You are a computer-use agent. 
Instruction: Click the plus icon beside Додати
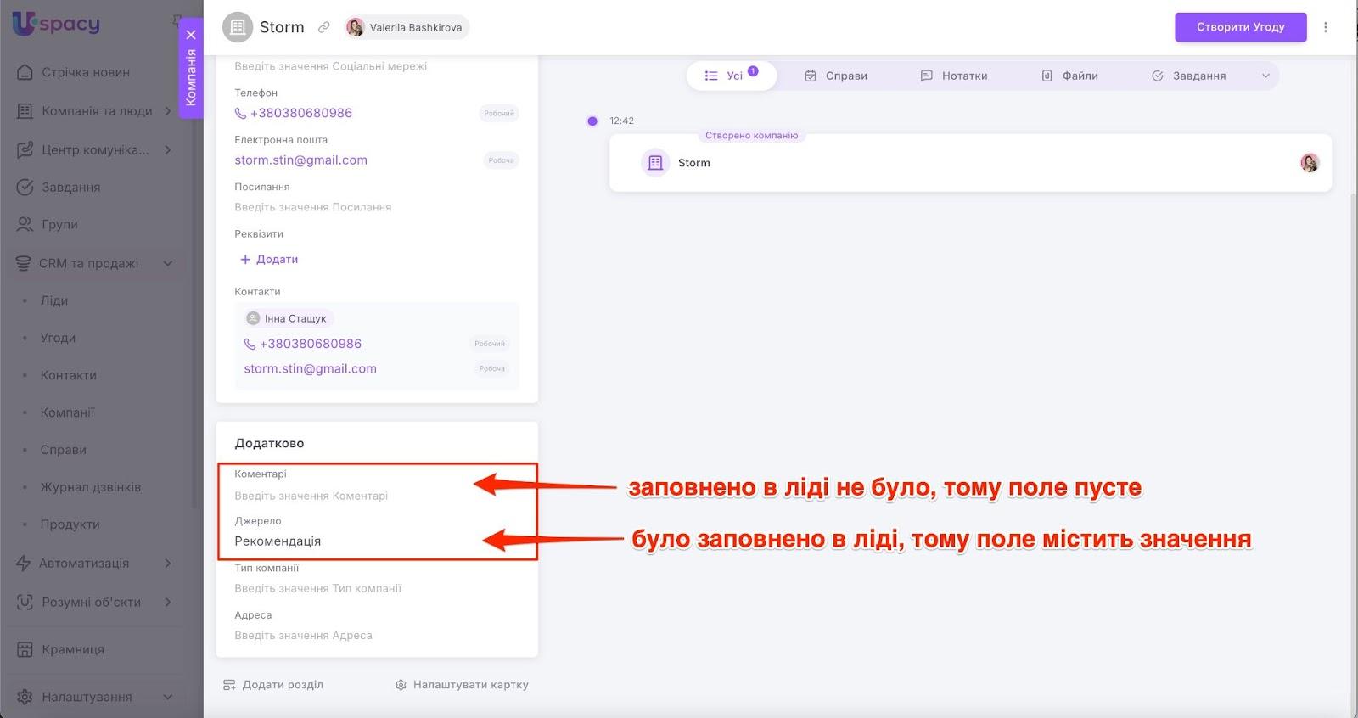(245, 260)
